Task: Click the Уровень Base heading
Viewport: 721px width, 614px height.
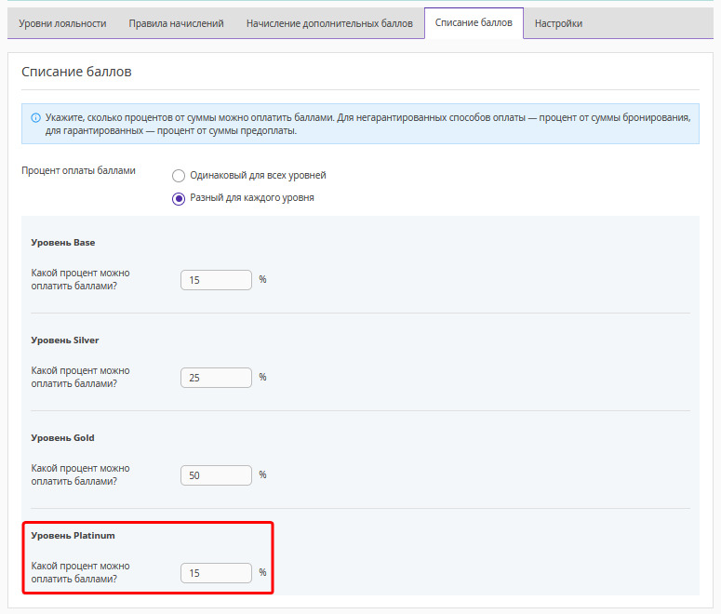Action: [63, 243]
